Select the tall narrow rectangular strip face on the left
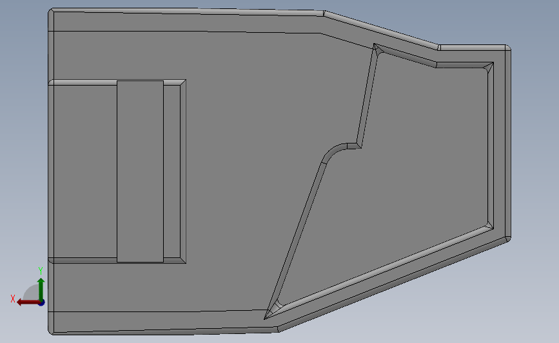 (140, 171)
